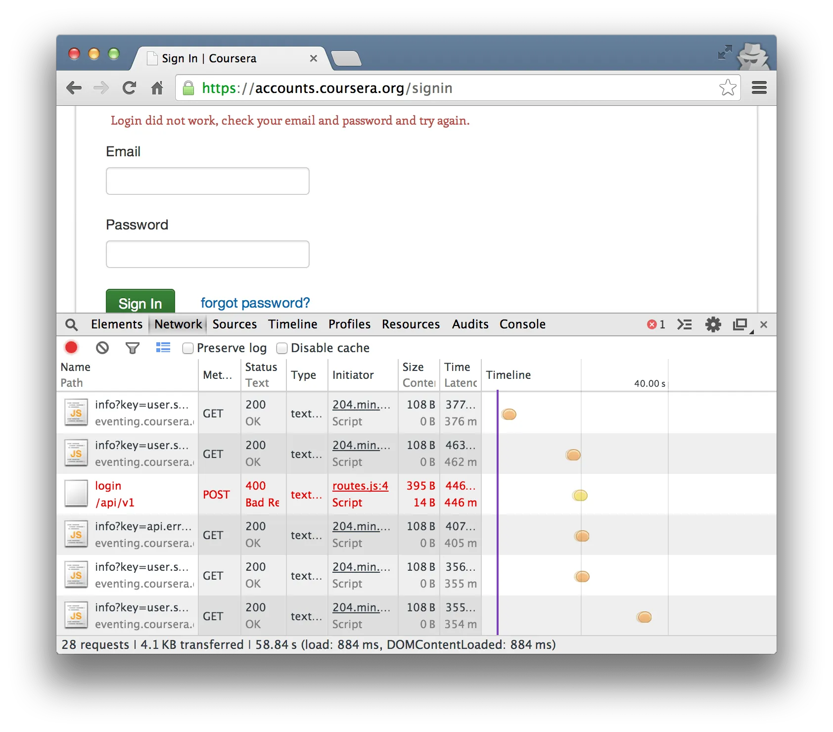The width and height of the screenshot is (833, 732).
Task: Show the console drawer icon
Action: [685, 324]
